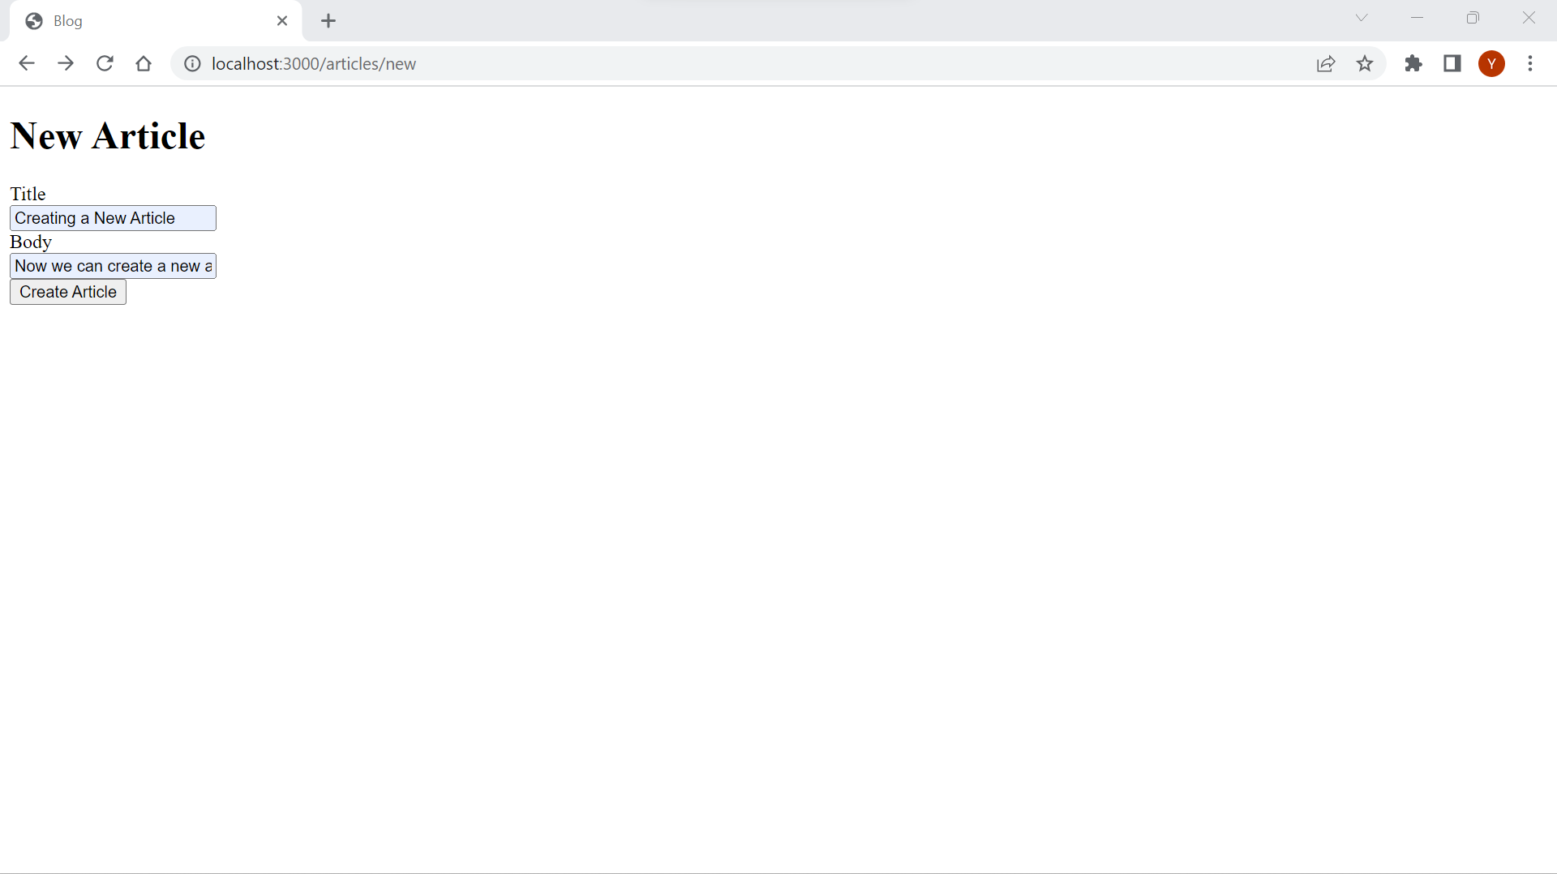Open the browser home page
The width and height of the screenshot is (1557, 874).
pos(144,63)
